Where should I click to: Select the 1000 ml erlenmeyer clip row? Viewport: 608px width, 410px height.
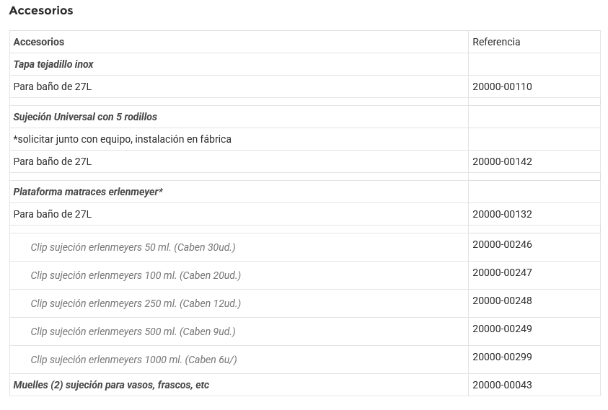click(133, 360)
